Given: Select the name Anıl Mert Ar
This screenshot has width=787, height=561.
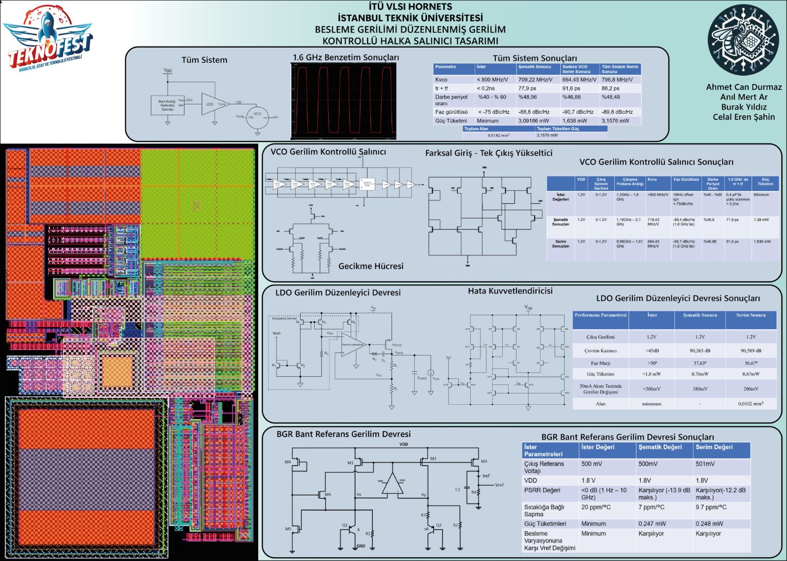Looking at the screenshot, I should pos(744,97).
